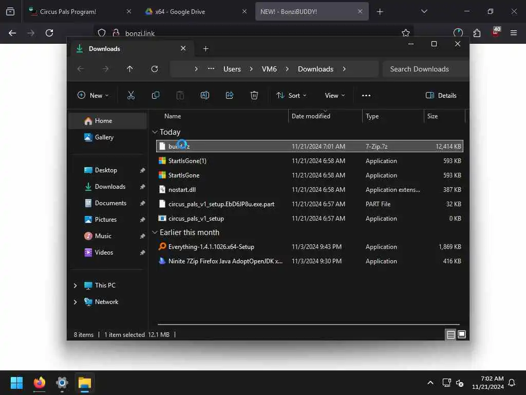The width and height of the screenshot is (526, 395).
Task: Click Explorer's Forward navigation arrow
Action: [x=105, y=69]
